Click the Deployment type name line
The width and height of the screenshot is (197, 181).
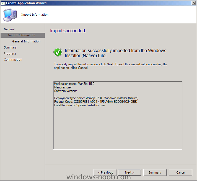[x=96, y=98]
